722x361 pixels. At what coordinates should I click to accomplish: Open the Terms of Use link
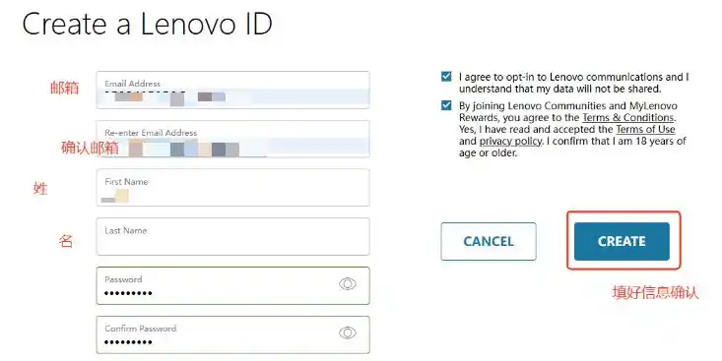point(645,129)
